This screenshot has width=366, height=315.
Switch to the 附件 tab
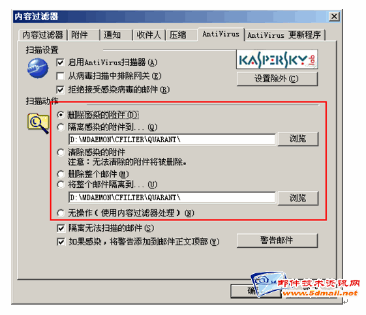[84, 35]
